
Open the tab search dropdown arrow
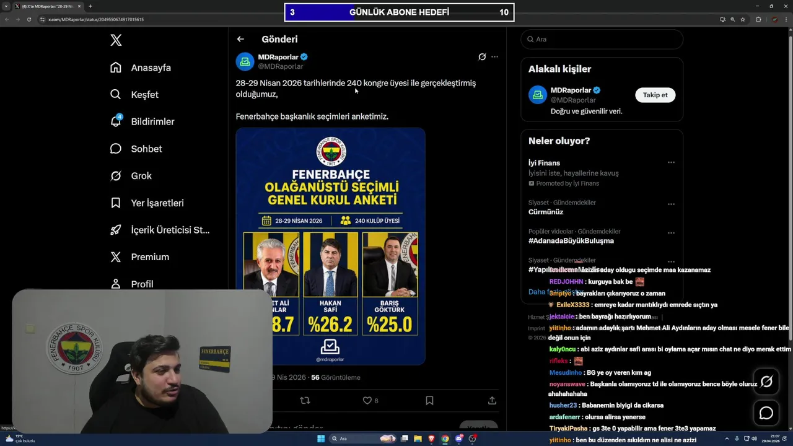click(x=6, y=6)
